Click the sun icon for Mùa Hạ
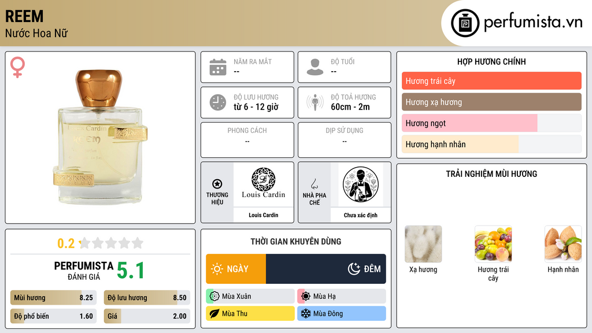The width and height of the screenshot is (592, 333). coord(306,296)
